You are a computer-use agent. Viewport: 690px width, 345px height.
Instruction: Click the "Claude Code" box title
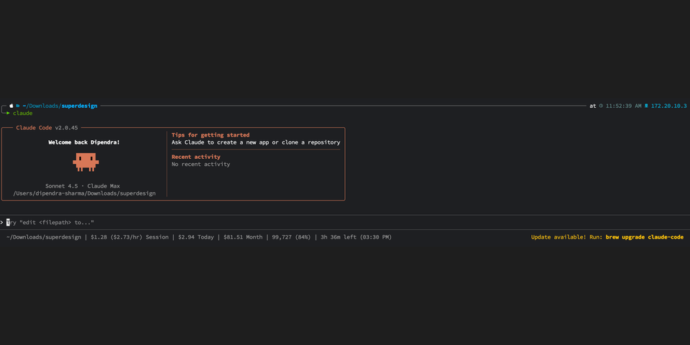click(x=34, y=128)
